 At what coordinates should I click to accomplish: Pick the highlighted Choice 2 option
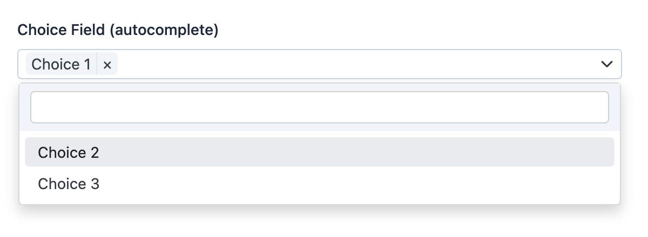[x=319, y=152]
